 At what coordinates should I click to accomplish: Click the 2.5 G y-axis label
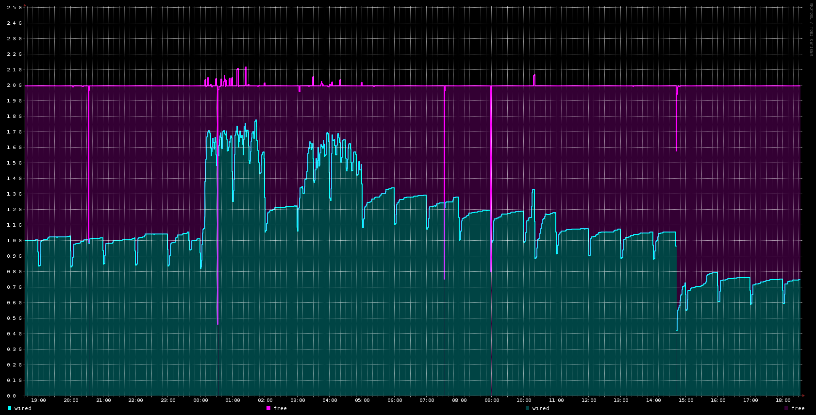click(15, 8)
